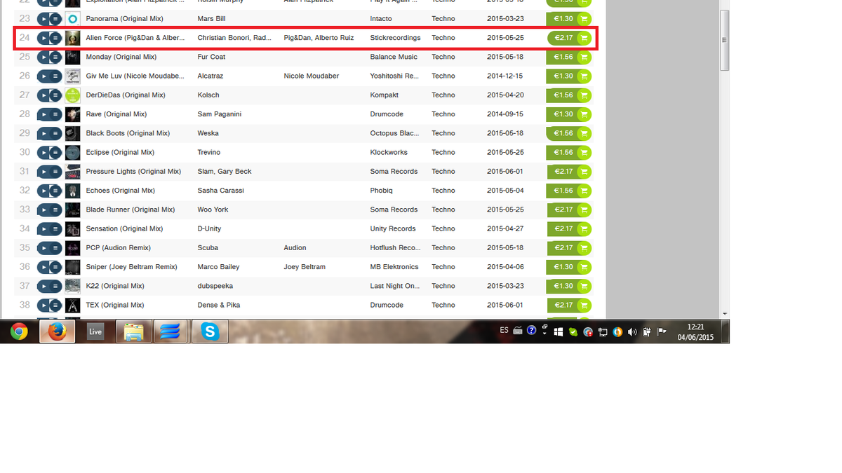This screenshot has width=842, height=473.
Task: Play Echoes (Original Mix) by Sasha Carassi
Action: pyautogui.click(x=44, y=191)
